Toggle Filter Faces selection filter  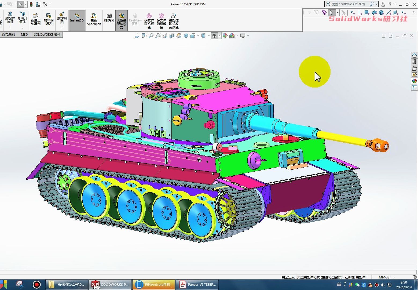[x=367, y=13]
